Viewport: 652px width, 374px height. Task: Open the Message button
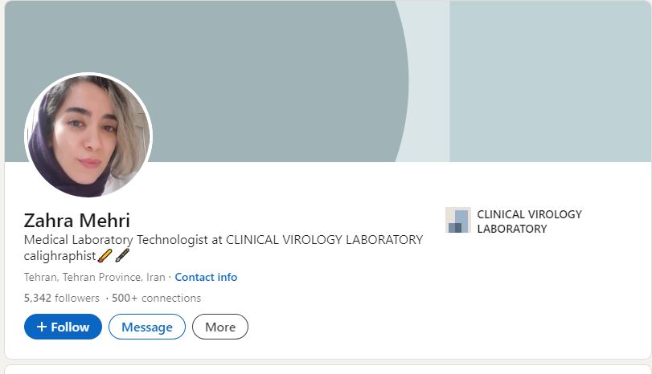[x=147, y=327]
